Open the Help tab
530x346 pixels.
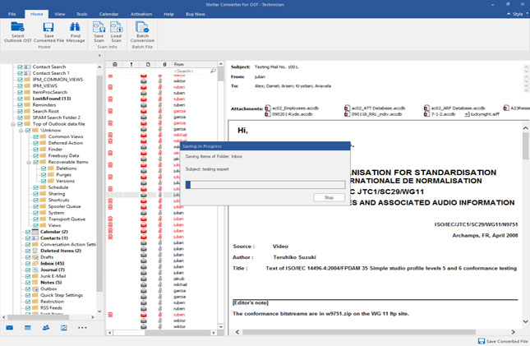pyautogui.click(x=168, y=14)
